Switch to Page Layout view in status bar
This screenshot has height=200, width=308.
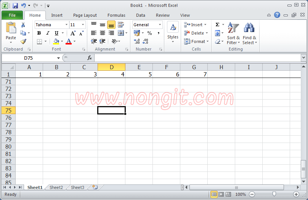[221, 194]
